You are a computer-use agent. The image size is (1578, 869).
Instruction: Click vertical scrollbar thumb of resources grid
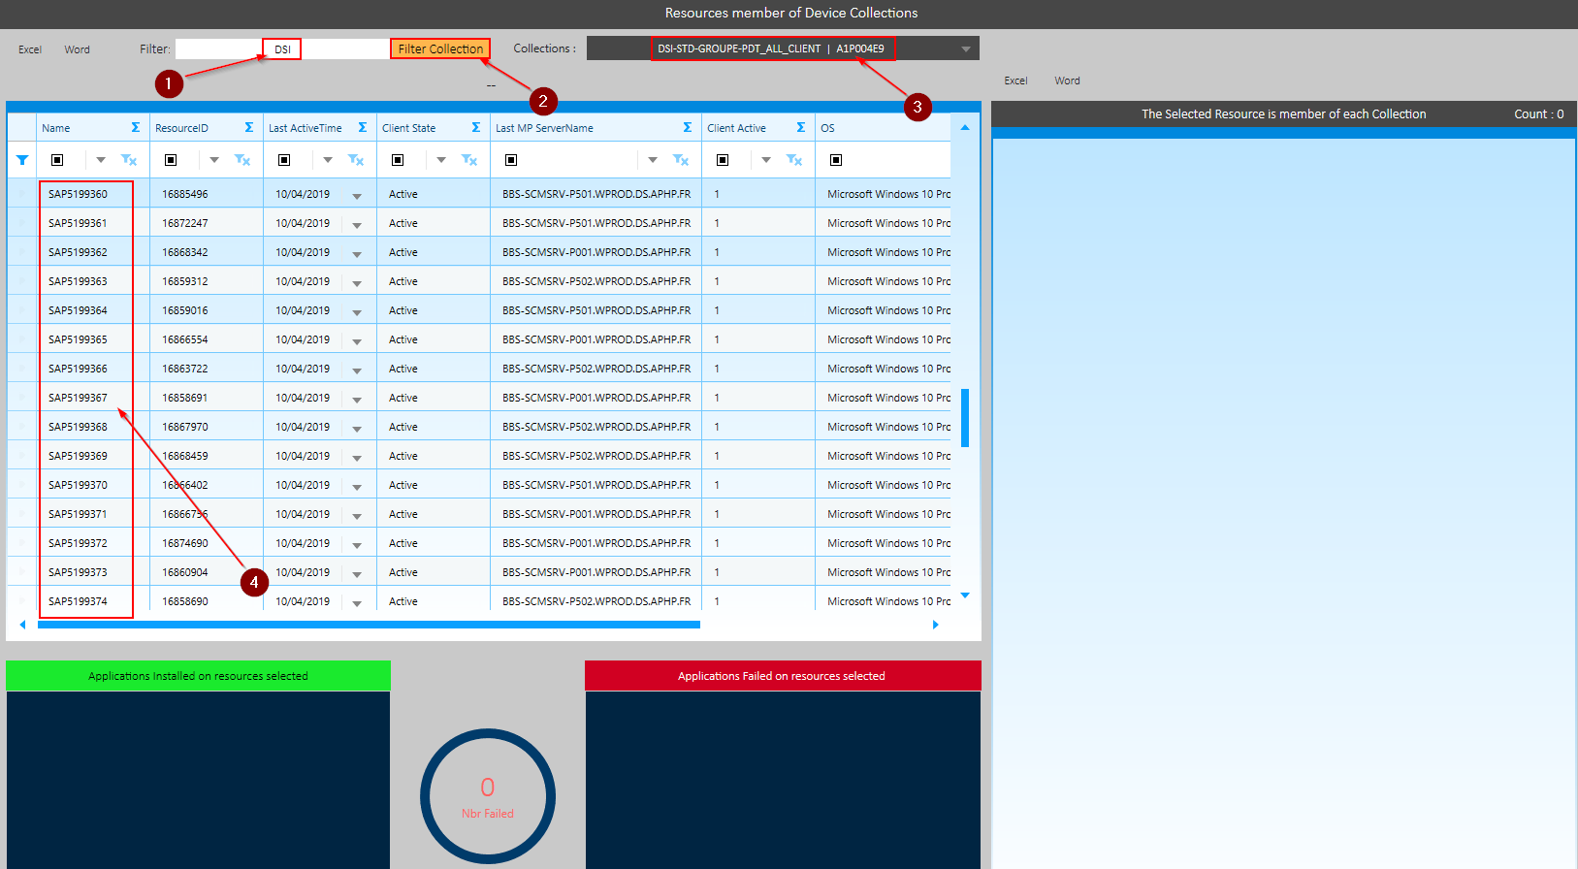tap(965, 418)
